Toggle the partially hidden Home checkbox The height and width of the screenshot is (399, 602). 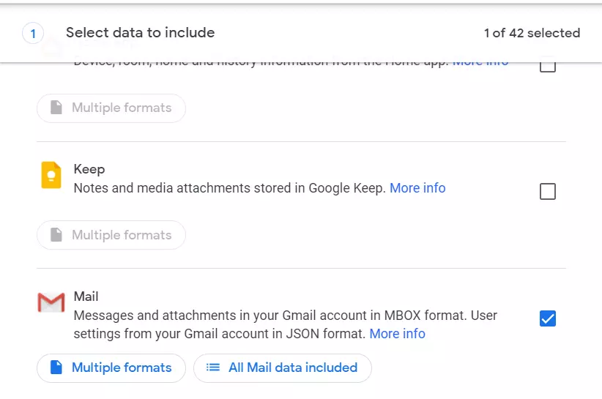[x=547, y=67]
